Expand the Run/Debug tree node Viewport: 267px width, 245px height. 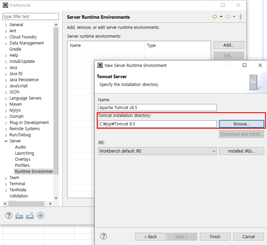tap(6, 135)
